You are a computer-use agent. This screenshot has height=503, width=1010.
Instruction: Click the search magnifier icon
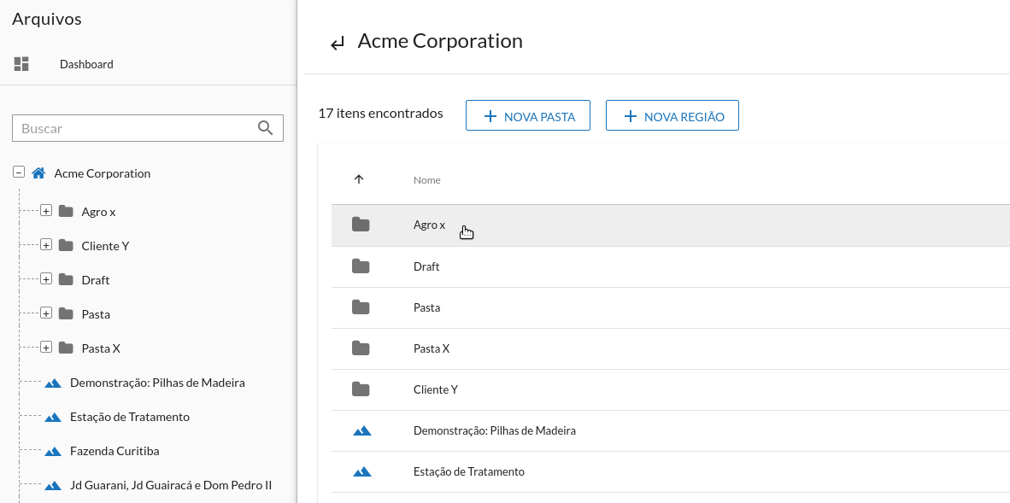pos(266,127)
